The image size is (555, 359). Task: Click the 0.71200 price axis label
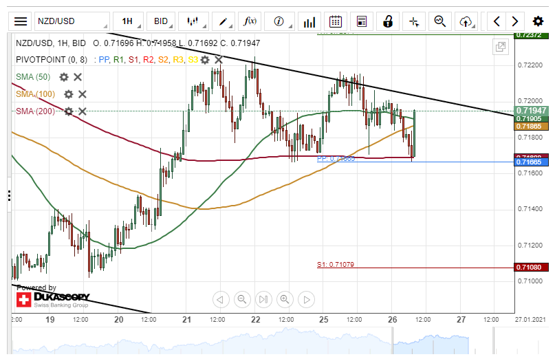pyautogui.click(x=530, y=246)
